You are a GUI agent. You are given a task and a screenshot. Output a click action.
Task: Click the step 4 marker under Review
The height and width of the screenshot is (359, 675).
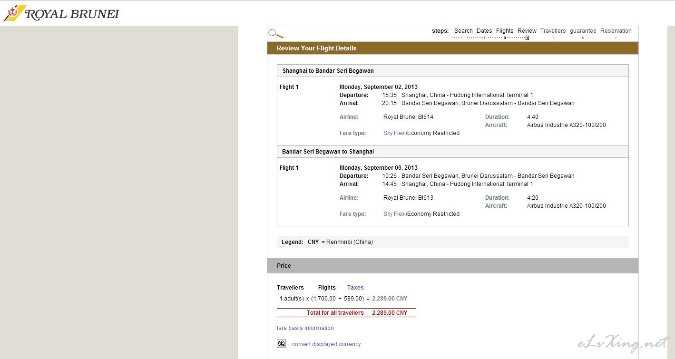pos(527,38)
